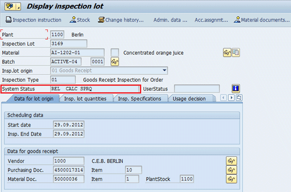This screenshot has width=291, height=192.
Task: Open Material documents
Action: (x=262, y=20)
